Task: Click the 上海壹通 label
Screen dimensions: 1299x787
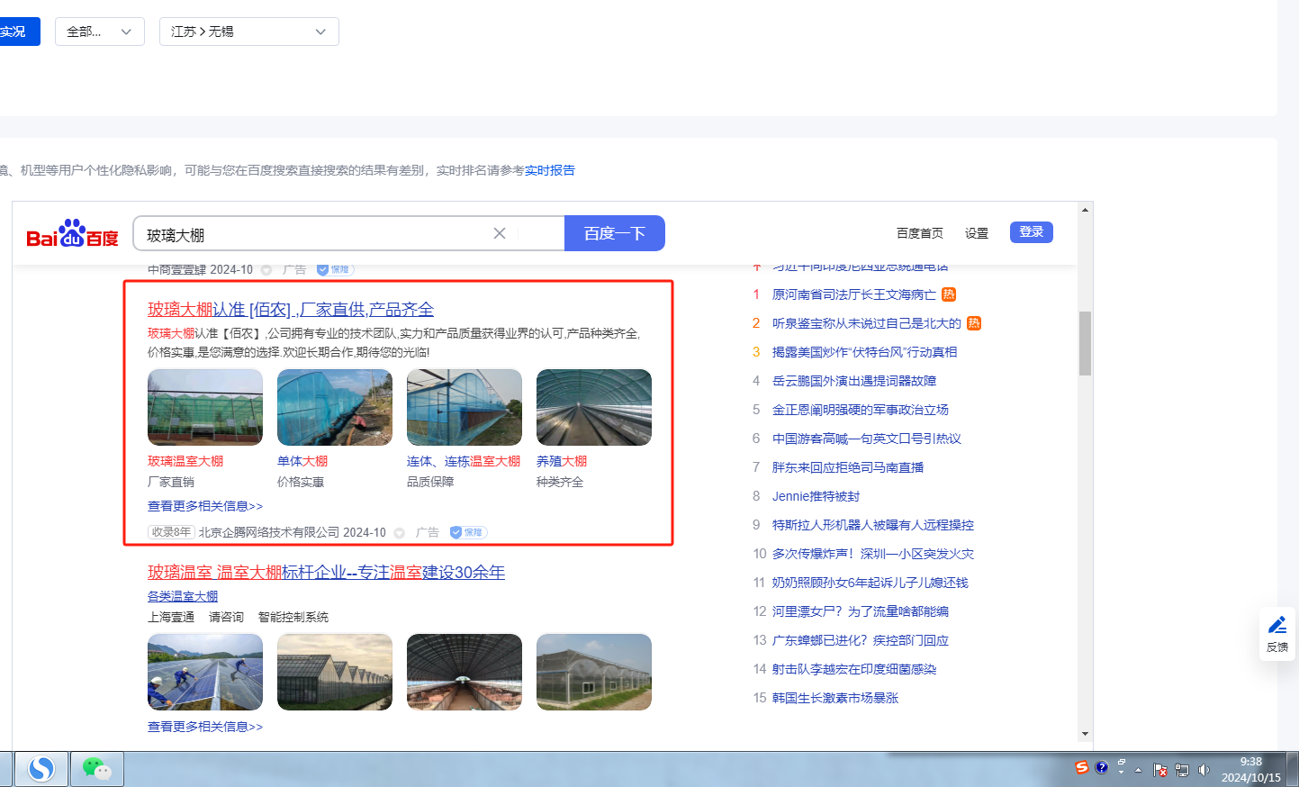Action: pos(171,617)
